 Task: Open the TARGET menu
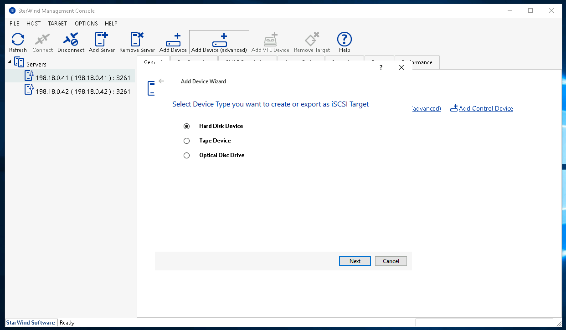point(57,23)
